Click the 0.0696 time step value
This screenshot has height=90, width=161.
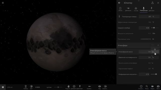pyautogui.click(x=37, y=87)
